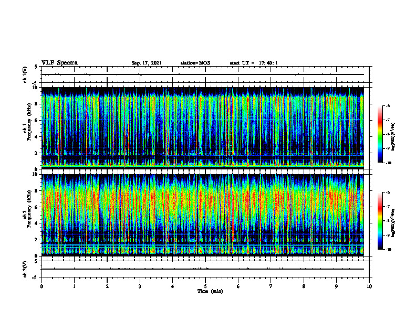Click the "4" kHz tick of ch.2 panel
This screenshot has width=416, height=321.
coord(37,223)
